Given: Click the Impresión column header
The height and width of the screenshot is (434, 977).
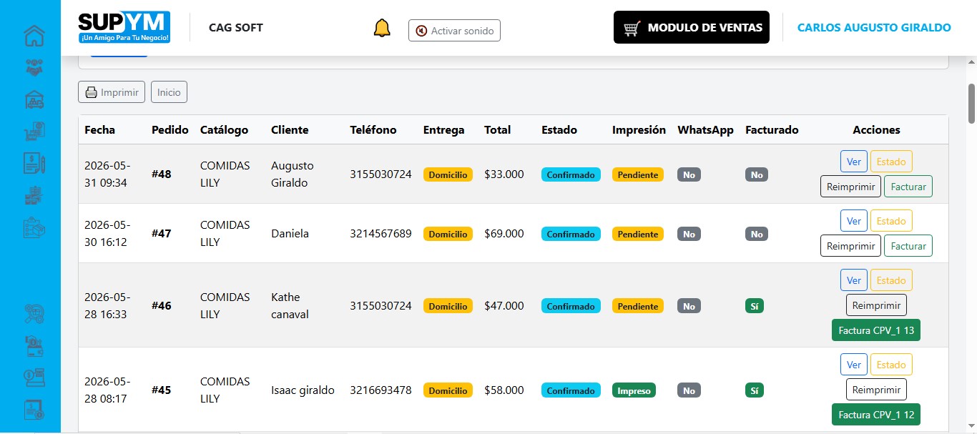Looking at the screenshot, I should pyautogui.click(x=639, y=130).
